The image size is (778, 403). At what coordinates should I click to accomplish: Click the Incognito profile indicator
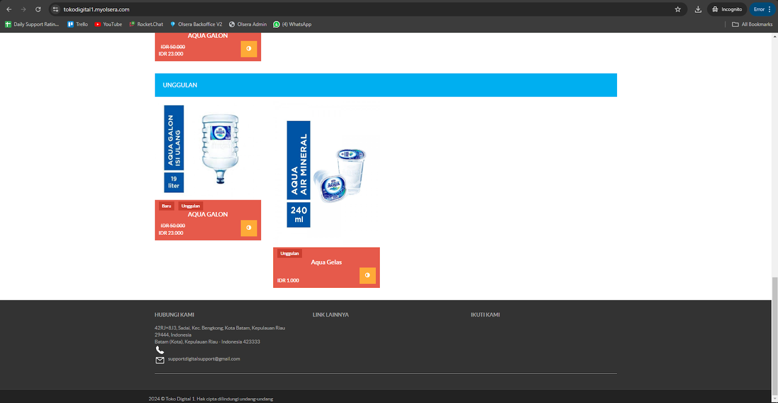coord(727,9)
